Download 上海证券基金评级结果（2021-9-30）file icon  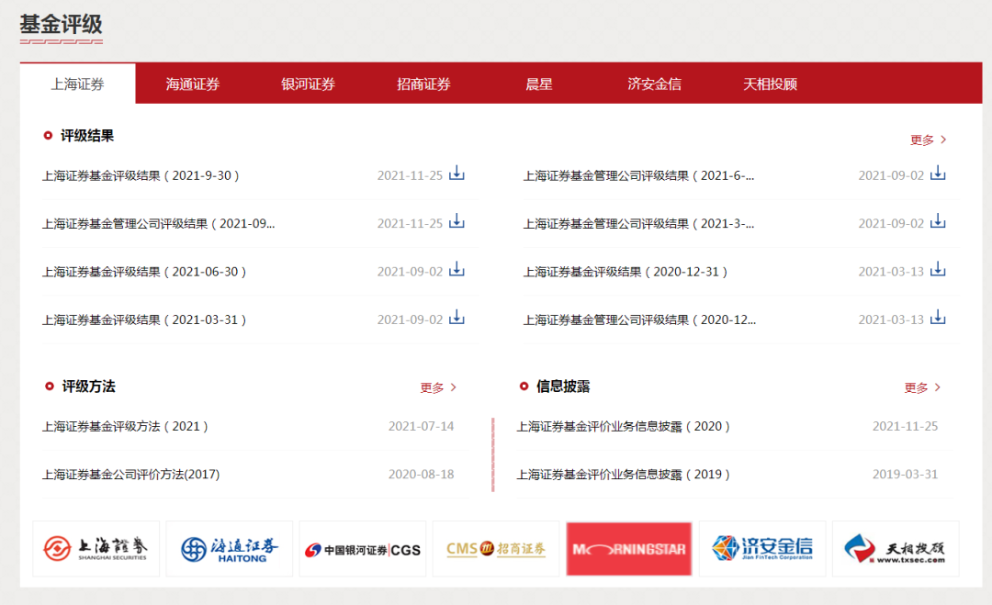457,174
